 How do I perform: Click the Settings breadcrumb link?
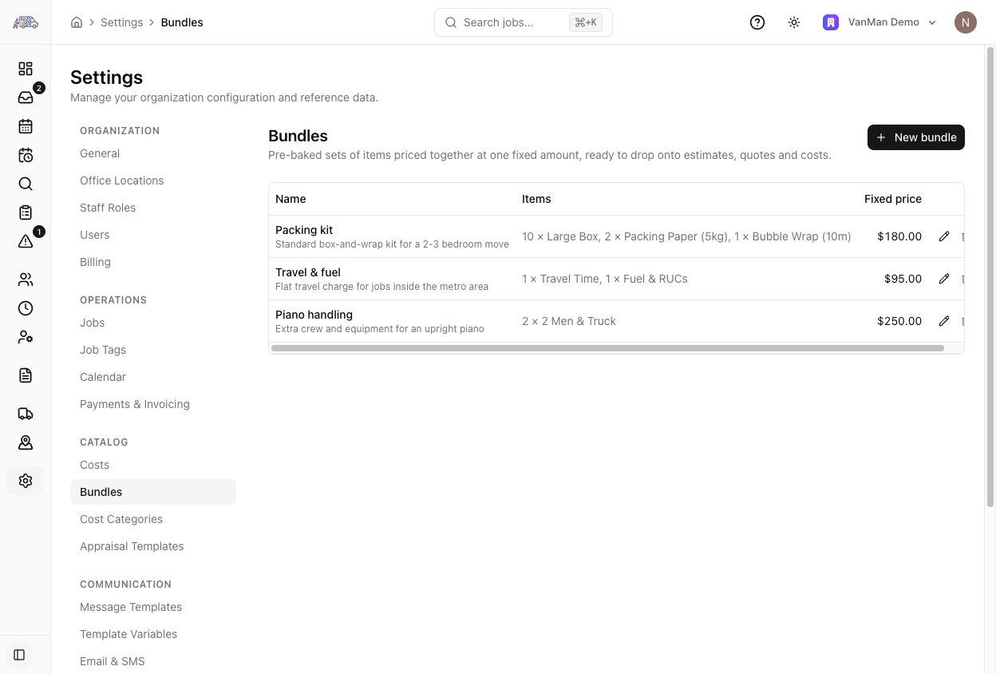121,22
